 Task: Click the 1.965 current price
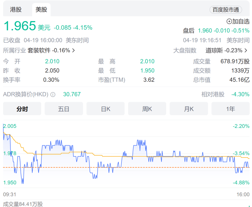point(20,26)
